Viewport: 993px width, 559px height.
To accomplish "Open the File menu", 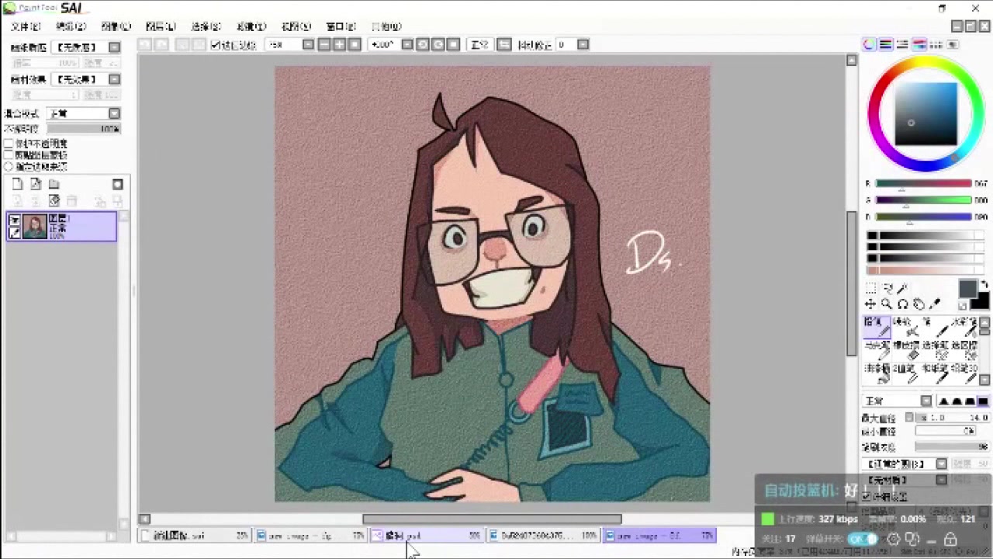I will (x=26, y=26).
